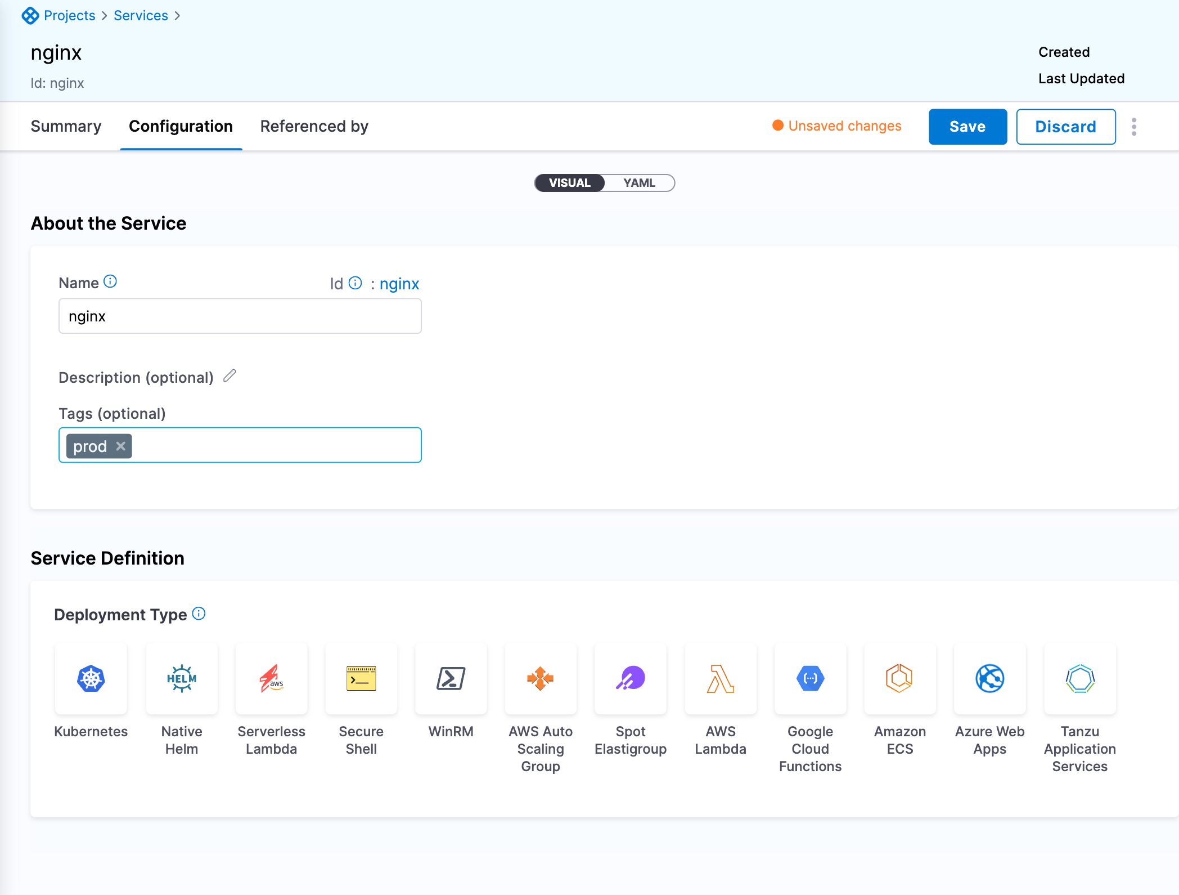This screenshot has width=1179, height=895.
Task: Click the Save button
Action: coord(967,127)
